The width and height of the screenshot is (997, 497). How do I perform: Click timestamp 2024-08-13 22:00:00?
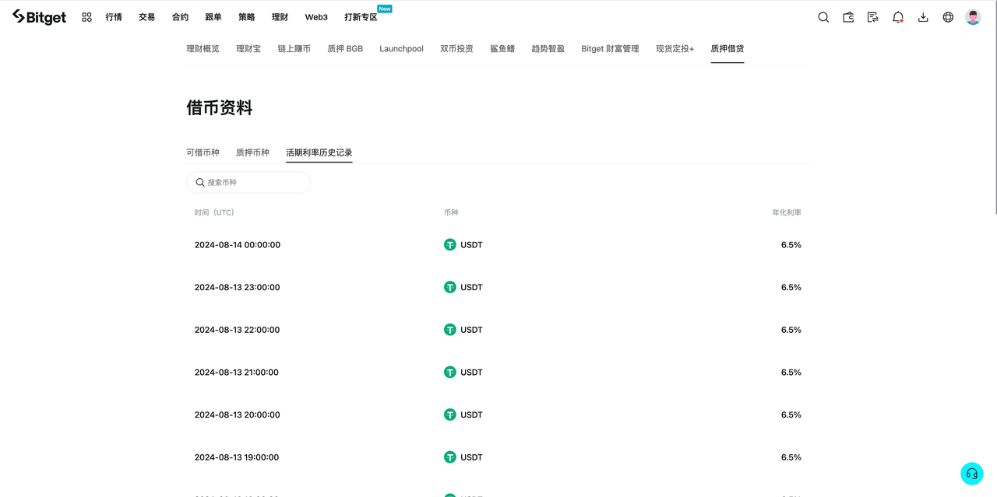coord(237,330)
